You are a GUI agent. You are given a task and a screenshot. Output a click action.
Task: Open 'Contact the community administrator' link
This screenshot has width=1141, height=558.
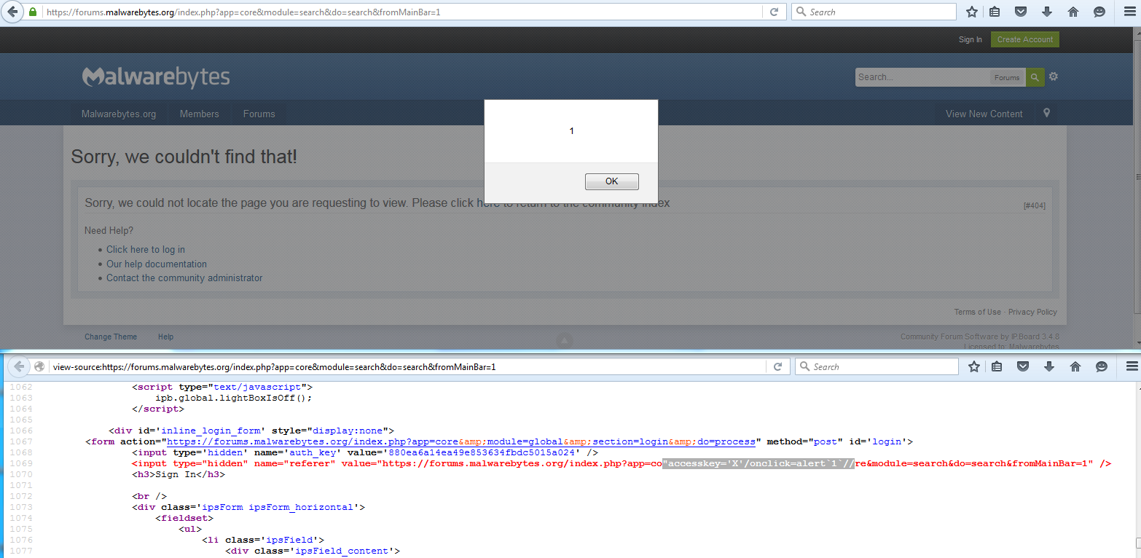click(184, 278)
